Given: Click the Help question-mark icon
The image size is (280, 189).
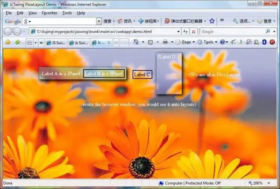Looking at the screenshot, I should pyautogui.click(x=222, y=42).
